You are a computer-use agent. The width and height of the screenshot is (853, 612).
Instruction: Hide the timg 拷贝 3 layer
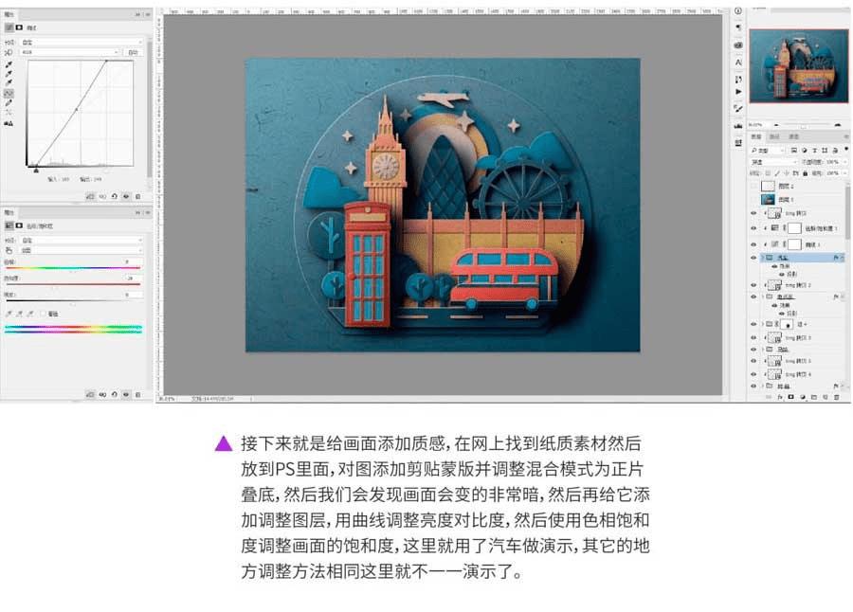pos(753,338)
